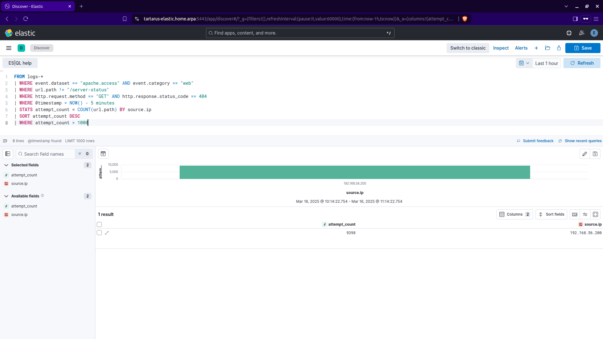Click the Show recent queries link
The height and width of the screenshot is (339, 603).
583,141
